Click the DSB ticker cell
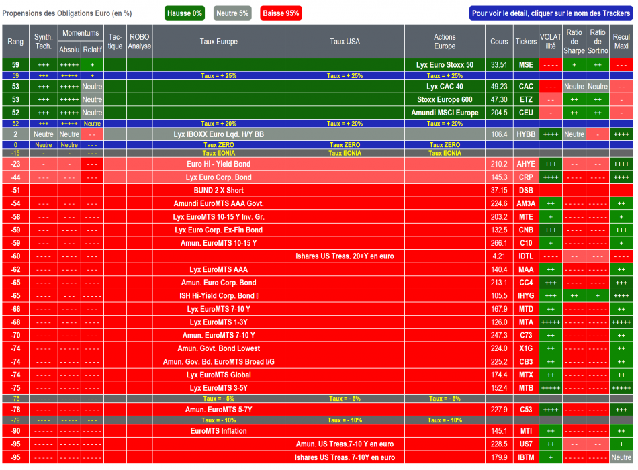Screen dimensions: 638x470 click(526, 191)
